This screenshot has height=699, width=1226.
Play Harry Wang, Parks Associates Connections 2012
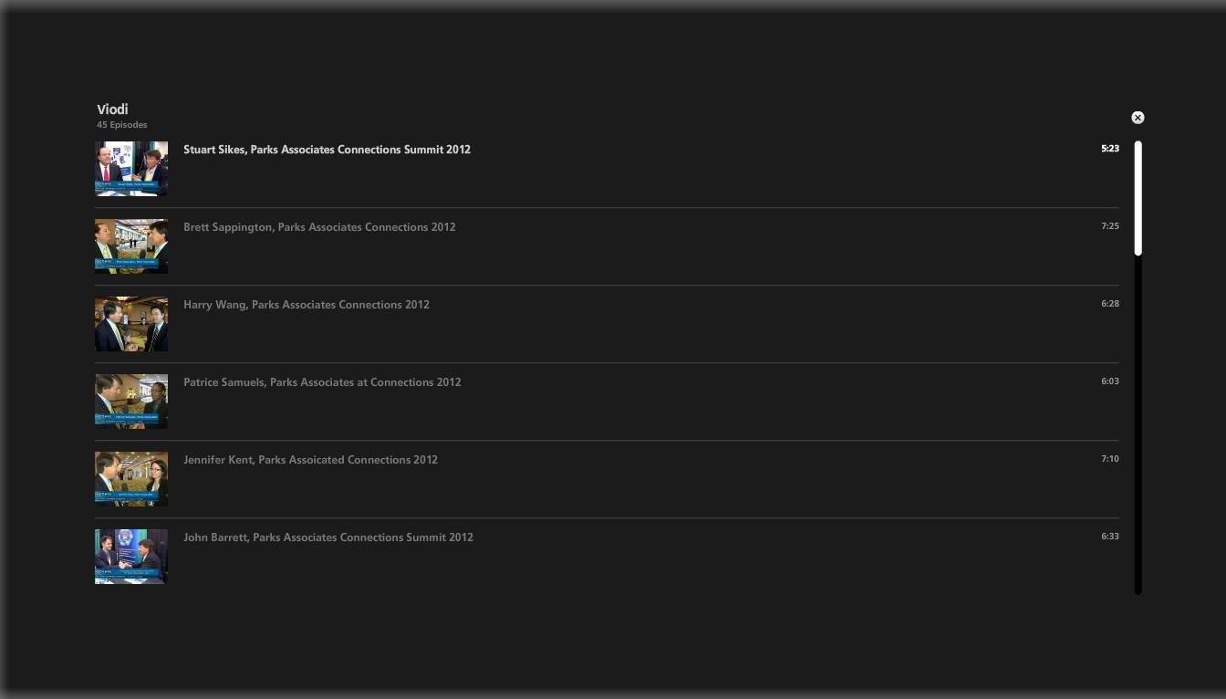click(306, 305)
